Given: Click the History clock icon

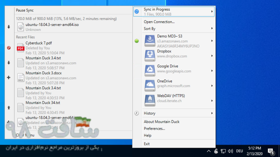Looking at the screenshot, I should coord(137,113).
